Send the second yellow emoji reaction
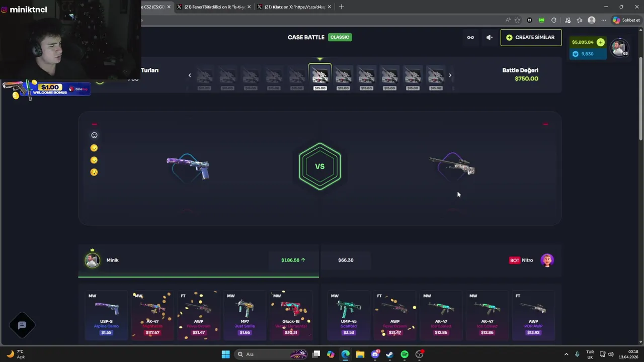Viewport: 644px width, 362px height. click(94, 160)
